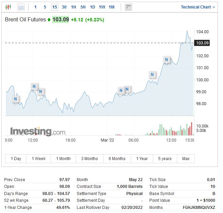Switch to the area chart icon
The height and width of the screenshot is (213, 223).
(x=21, y=7)
